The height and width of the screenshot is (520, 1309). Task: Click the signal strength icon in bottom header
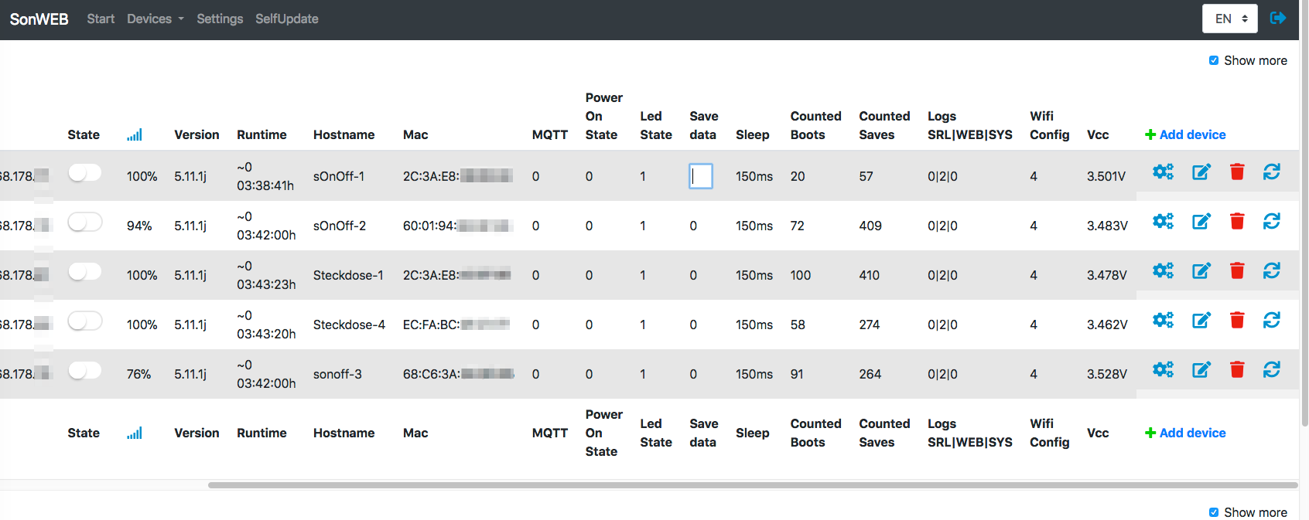coord(135,433)
